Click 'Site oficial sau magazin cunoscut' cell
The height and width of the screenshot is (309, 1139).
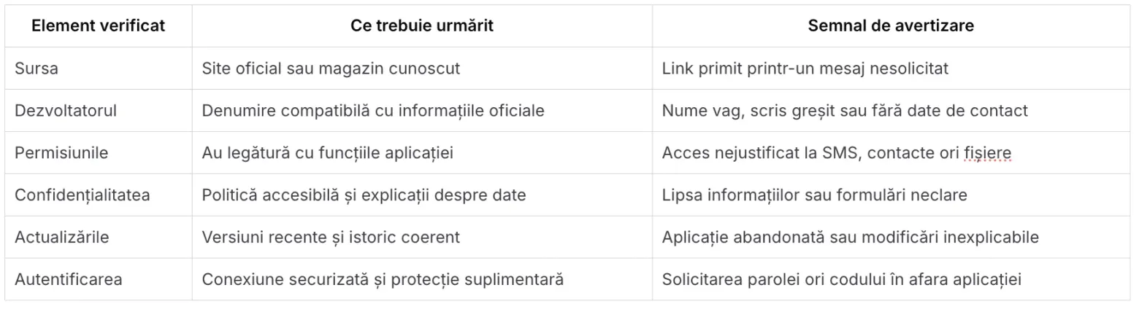422,69
